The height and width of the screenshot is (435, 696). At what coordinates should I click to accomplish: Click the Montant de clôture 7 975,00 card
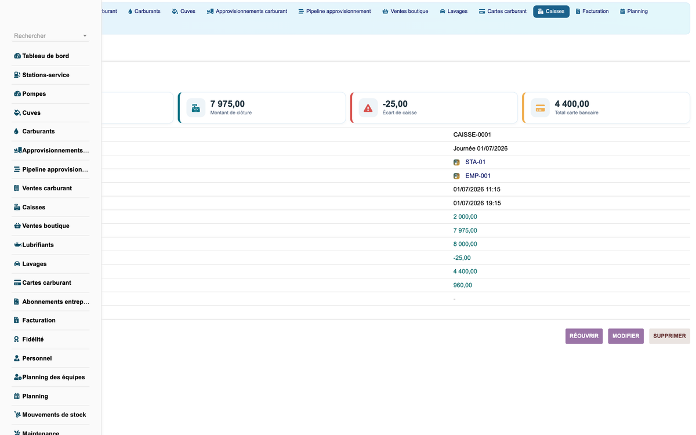262,108
